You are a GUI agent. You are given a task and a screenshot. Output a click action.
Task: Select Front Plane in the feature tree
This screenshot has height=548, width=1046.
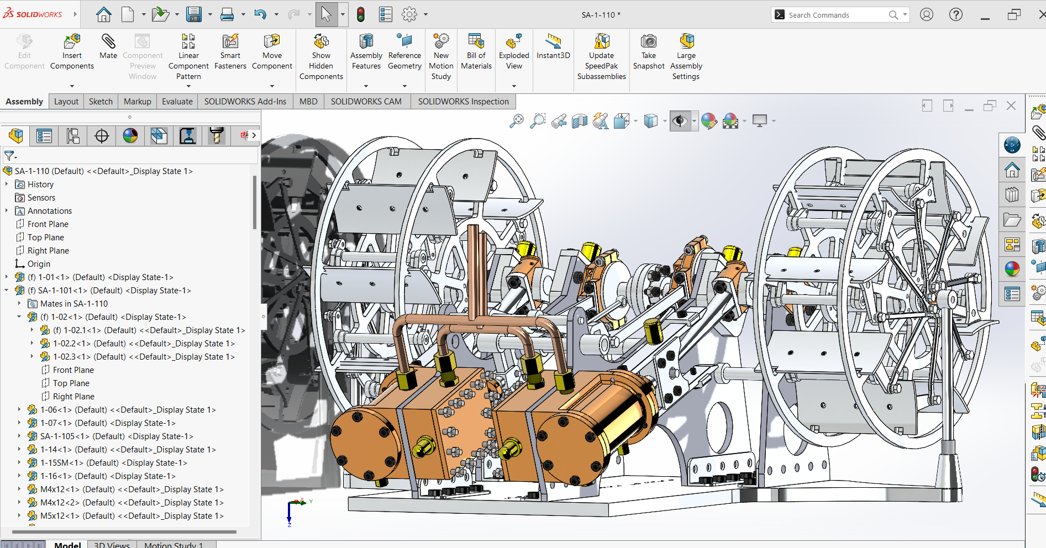point(48,224)
